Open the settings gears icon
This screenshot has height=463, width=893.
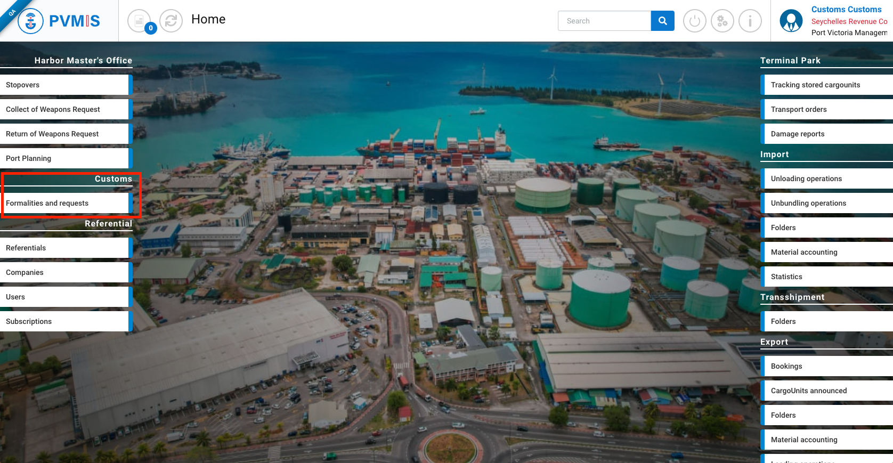(722, 21)
